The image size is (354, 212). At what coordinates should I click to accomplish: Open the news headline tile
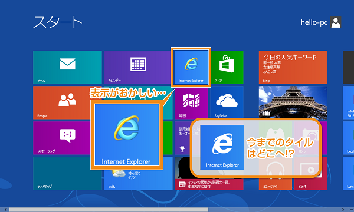pyautogui.click(x=209, y=184)
